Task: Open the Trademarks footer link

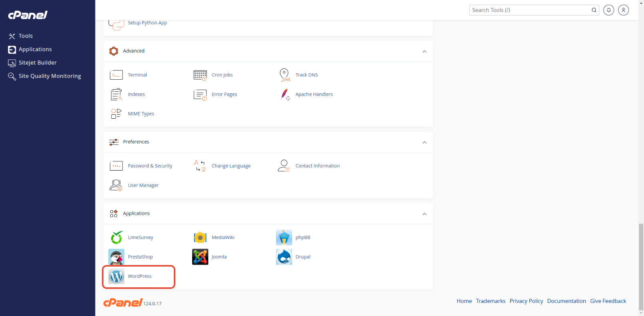Action: [x=491, y=301]
